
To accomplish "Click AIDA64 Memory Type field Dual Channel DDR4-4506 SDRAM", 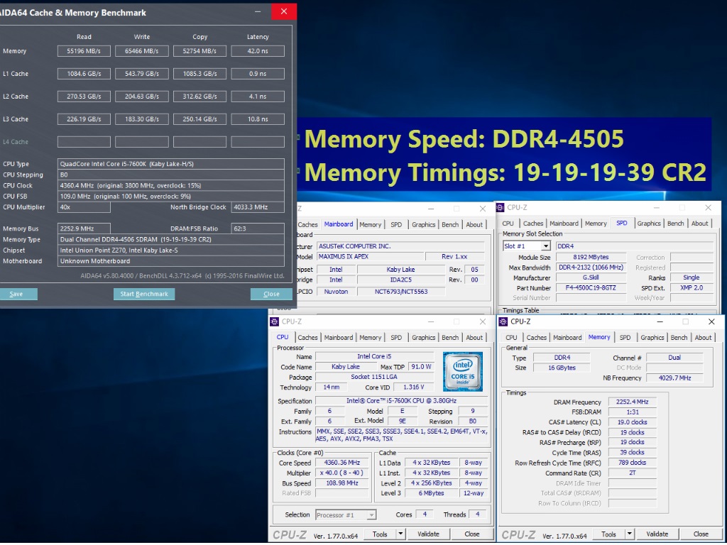I will [171, 239].
